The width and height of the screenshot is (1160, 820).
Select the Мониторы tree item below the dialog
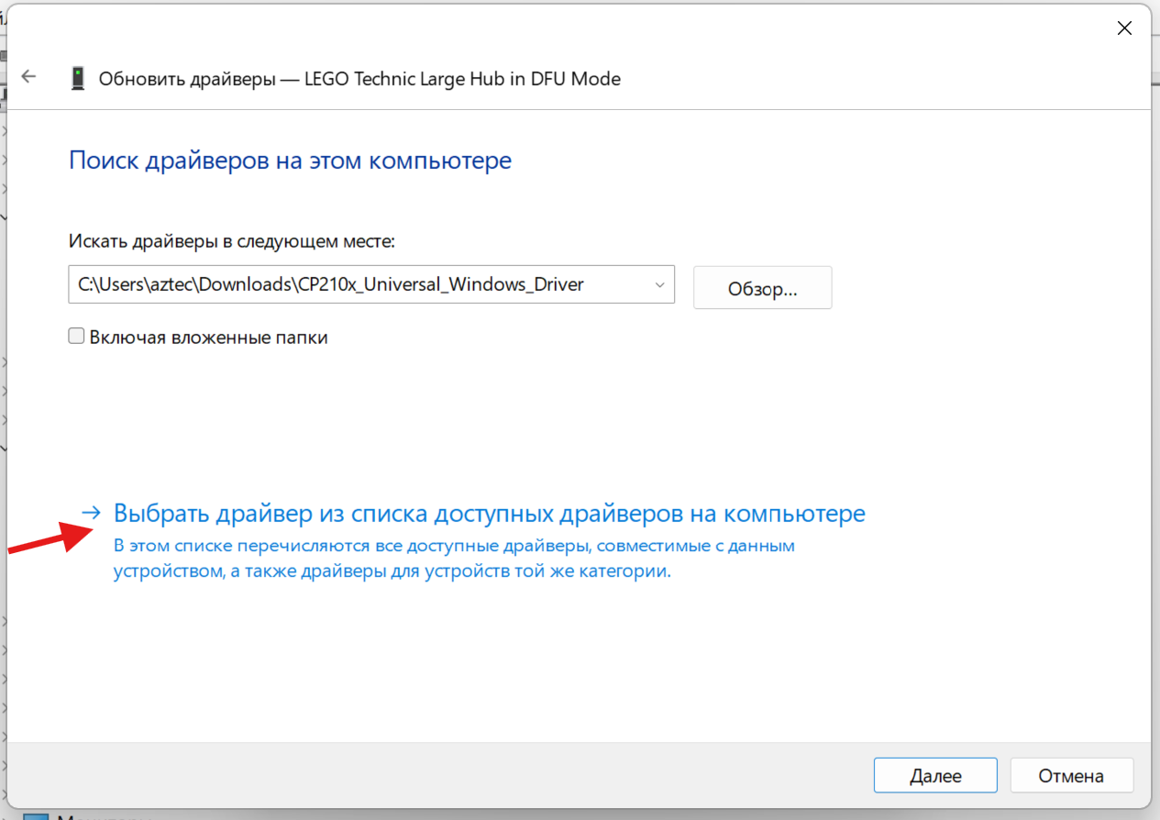[92, 817]
